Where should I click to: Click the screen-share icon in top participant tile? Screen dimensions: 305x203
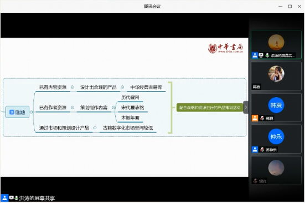coord(261,55)
